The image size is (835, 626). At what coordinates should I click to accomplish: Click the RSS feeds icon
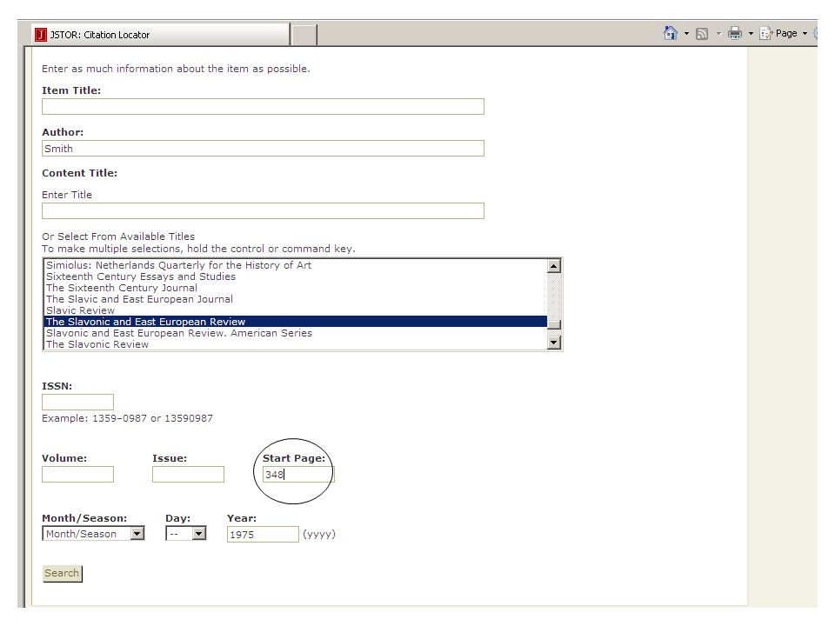pos(702,34)
